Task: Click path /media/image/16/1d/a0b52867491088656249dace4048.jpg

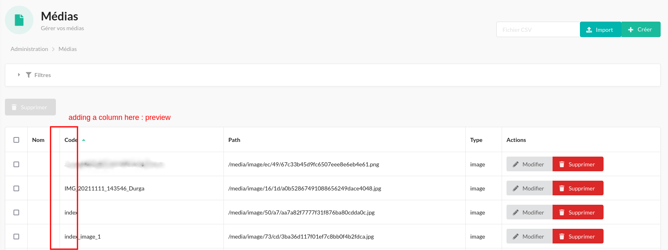Action: tap(305, 188)
